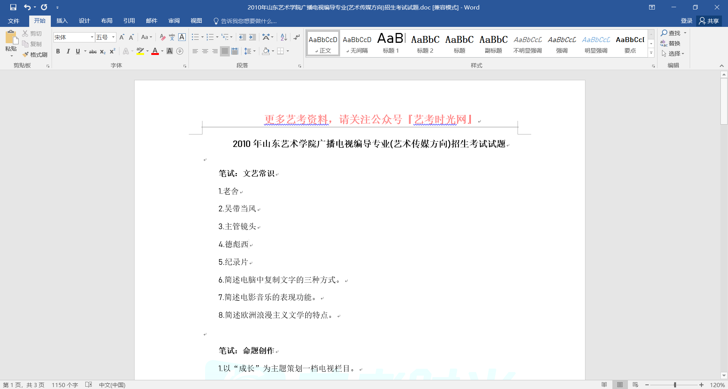Viewport: 728px width, 389px height.
Task: Click the tell-me search box
Action: click(248, 21)
